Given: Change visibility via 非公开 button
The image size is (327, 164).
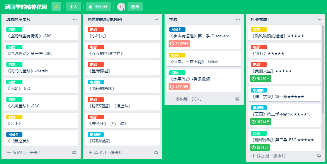Looking at the screenshot, I should [98, 7].
